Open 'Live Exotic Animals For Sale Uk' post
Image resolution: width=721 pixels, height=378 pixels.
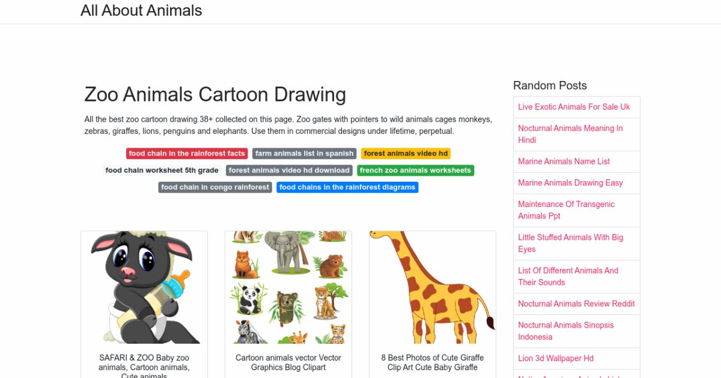coord(574,107)
